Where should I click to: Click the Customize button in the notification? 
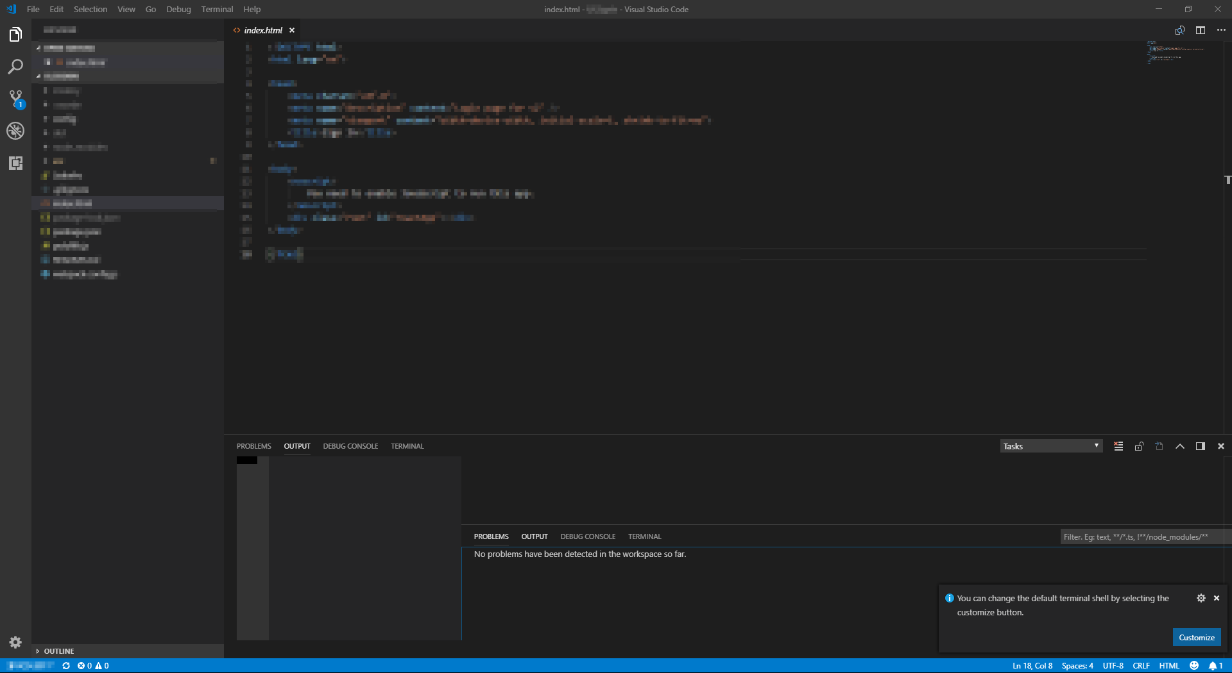pyautogui.click(x=1197, y=637)
